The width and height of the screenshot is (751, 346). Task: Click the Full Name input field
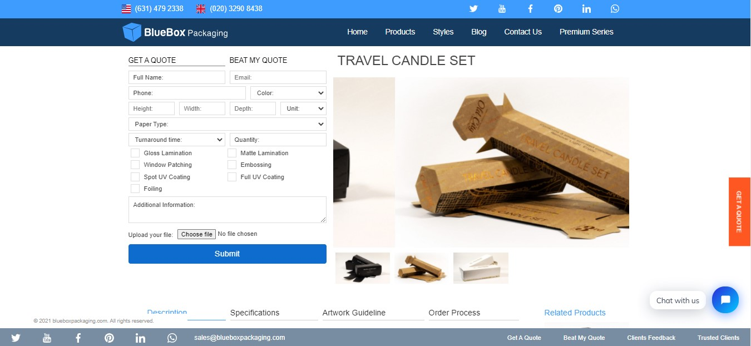[177, 77]
